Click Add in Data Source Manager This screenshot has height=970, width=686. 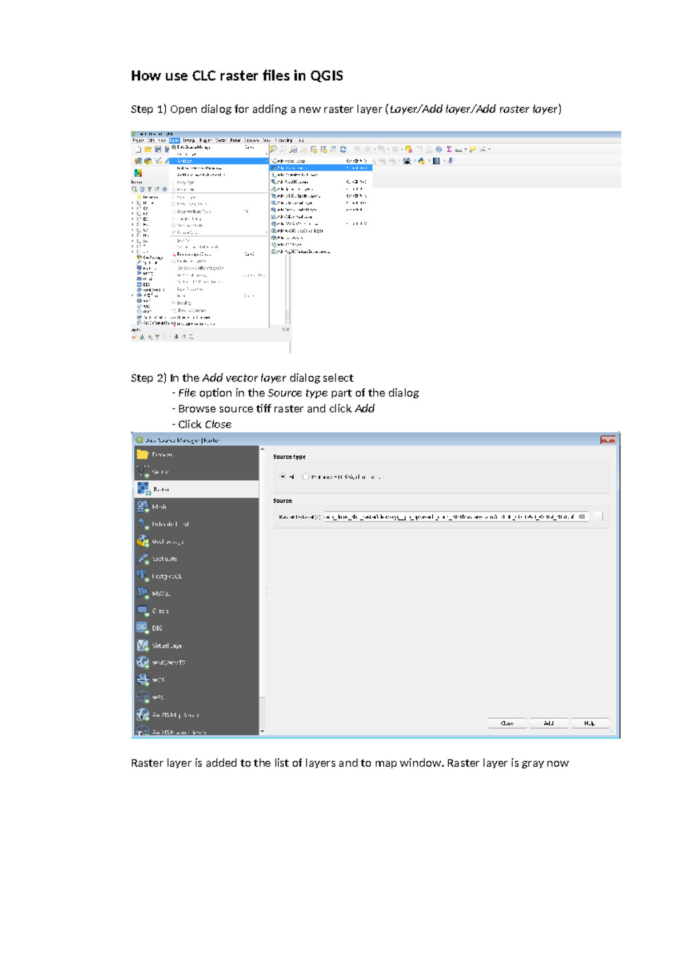coord(549,723)
